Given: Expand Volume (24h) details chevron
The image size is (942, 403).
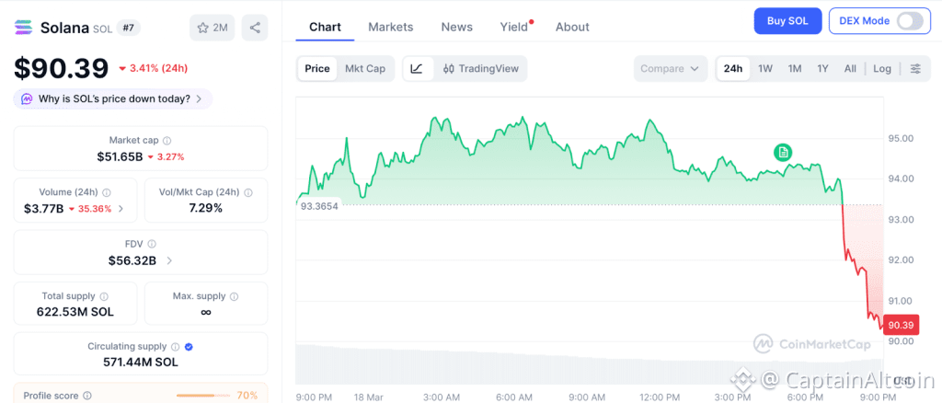Looking at the screenshot, I should [121, 209].
